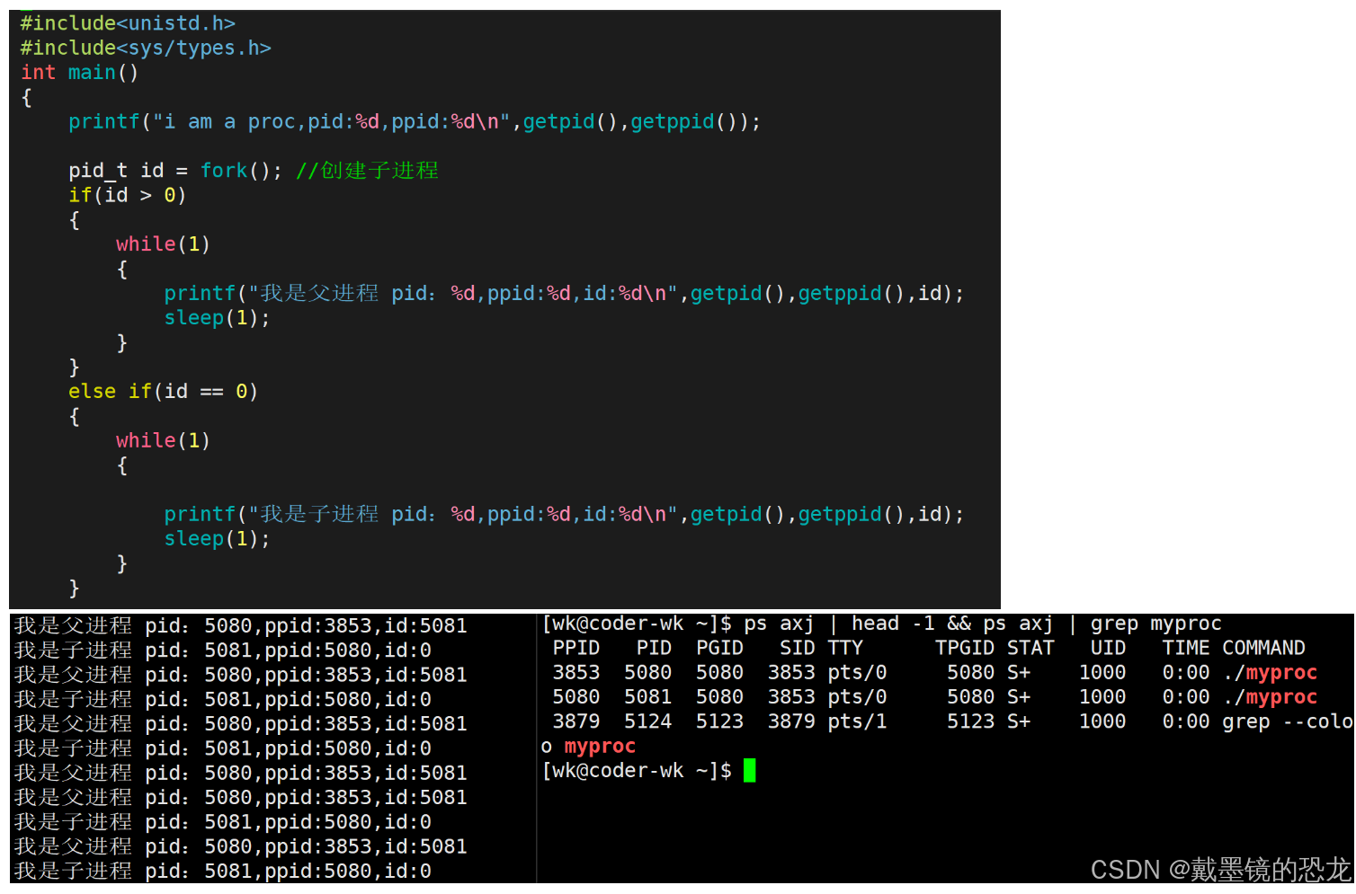1356x894 pixels.
Task: Click the #include<unistd.h> line
Action: (128, 23)
